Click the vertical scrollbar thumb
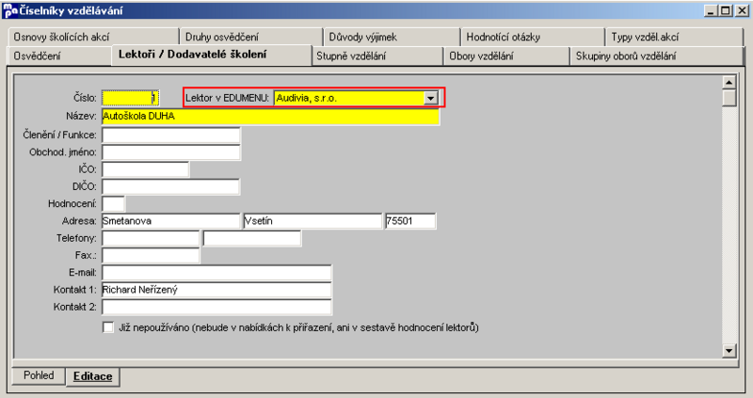Viewport: 753px width, 398px height. pos(729,98)
